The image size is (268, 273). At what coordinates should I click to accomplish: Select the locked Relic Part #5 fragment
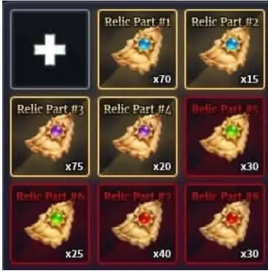tap(224, 137)
